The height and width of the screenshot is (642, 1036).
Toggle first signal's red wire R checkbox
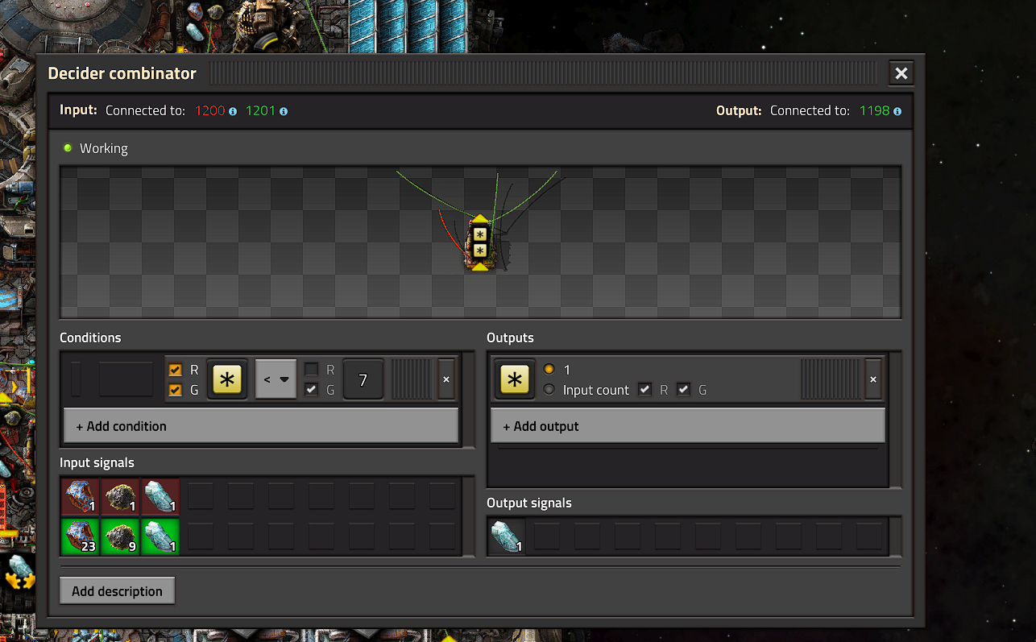(175, 371)
